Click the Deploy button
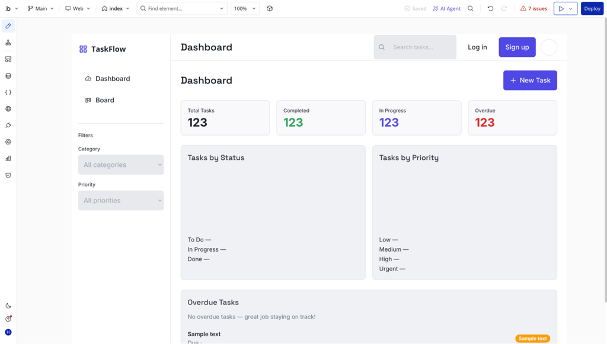The image size is (607, 344). click(592, 8)
